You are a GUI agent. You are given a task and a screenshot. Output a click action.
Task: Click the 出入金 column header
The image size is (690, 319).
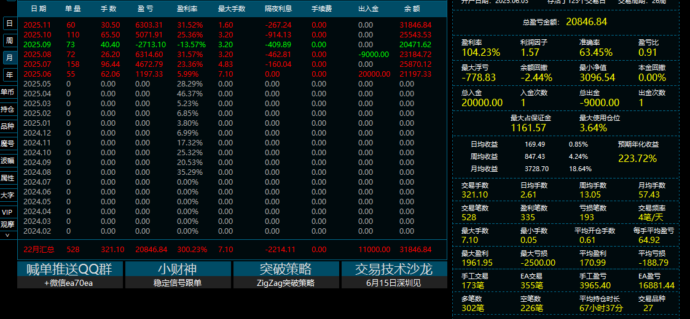[x=369, y=9]
